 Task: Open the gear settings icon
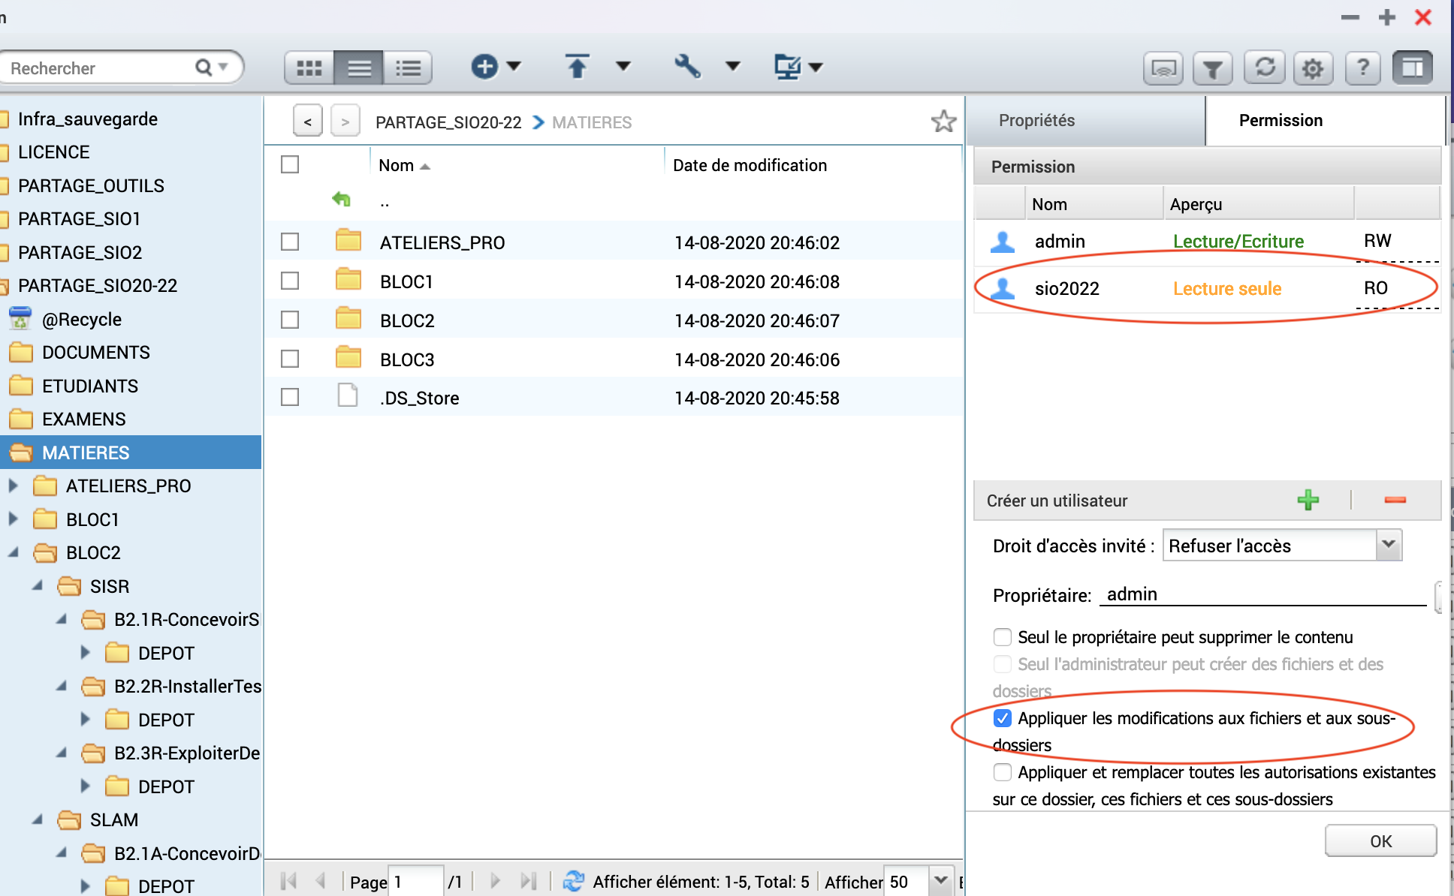(x=1312, y=69)
